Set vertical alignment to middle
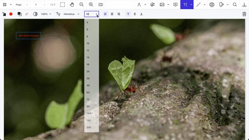The width and height of the screenshot is (249, 140). [x=135, y=14]
